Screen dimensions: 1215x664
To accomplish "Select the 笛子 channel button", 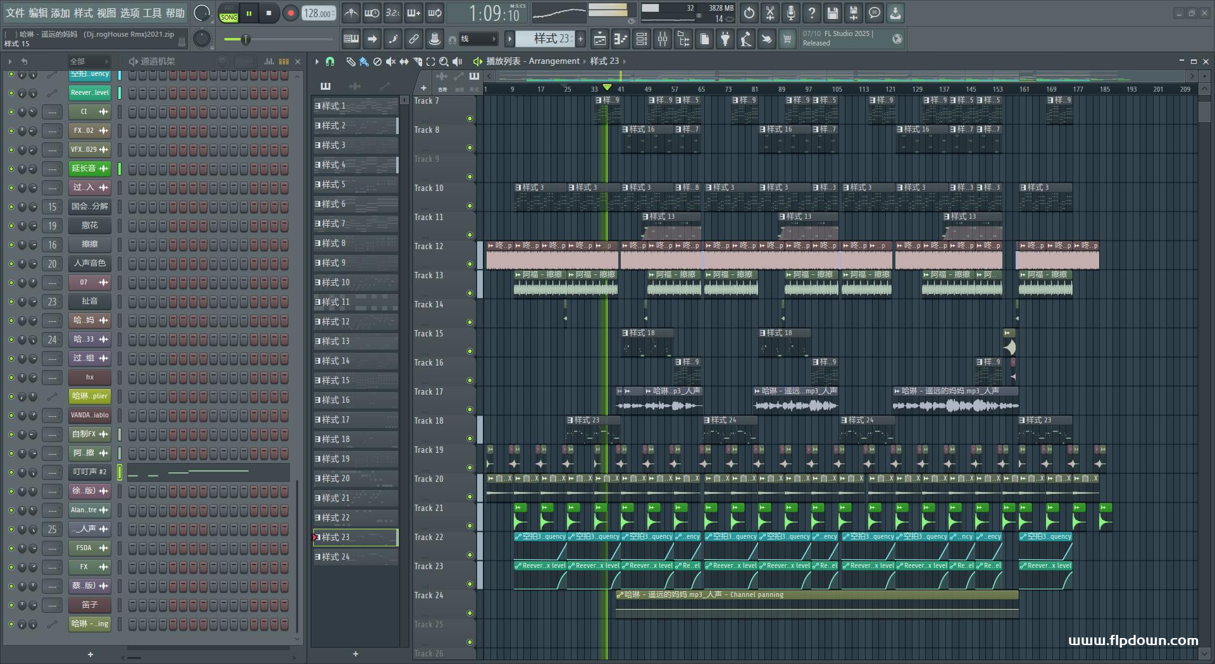I will coord(89,605).
